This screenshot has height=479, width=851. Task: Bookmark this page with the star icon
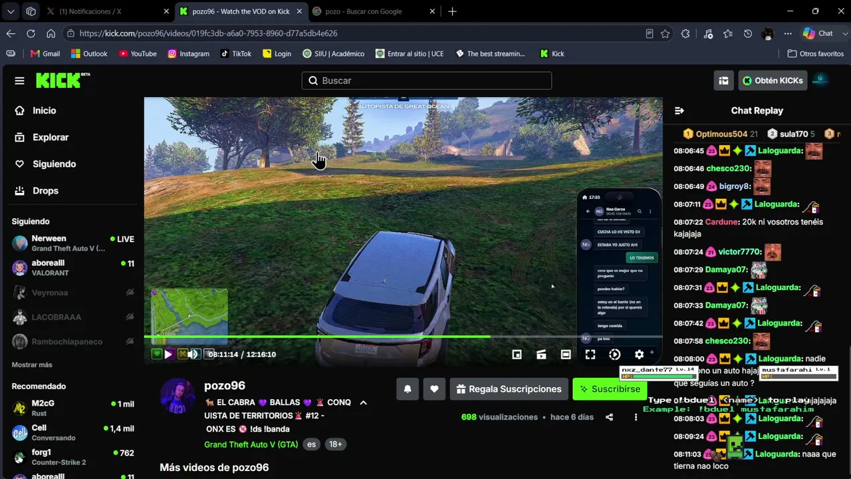pos(665,33)
